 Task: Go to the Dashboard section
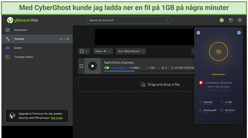click(20, 30)
